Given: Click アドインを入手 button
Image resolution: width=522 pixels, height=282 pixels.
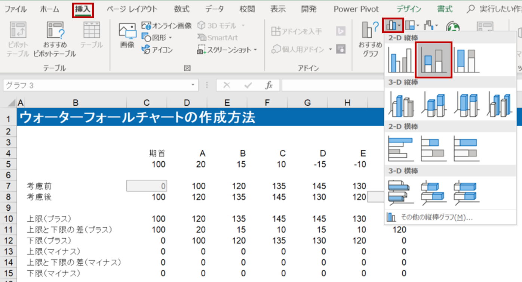Looking at the screenshot, I should [x=297, y=31].
